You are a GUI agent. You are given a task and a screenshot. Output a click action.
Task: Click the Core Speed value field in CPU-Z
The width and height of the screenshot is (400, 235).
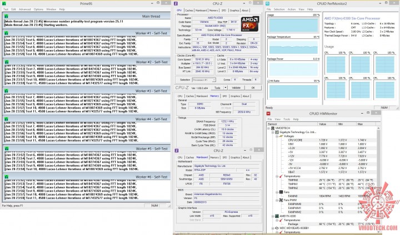click(202, 59)
